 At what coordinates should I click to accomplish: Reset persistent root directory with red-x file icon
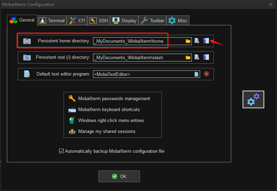pos(197,57)
